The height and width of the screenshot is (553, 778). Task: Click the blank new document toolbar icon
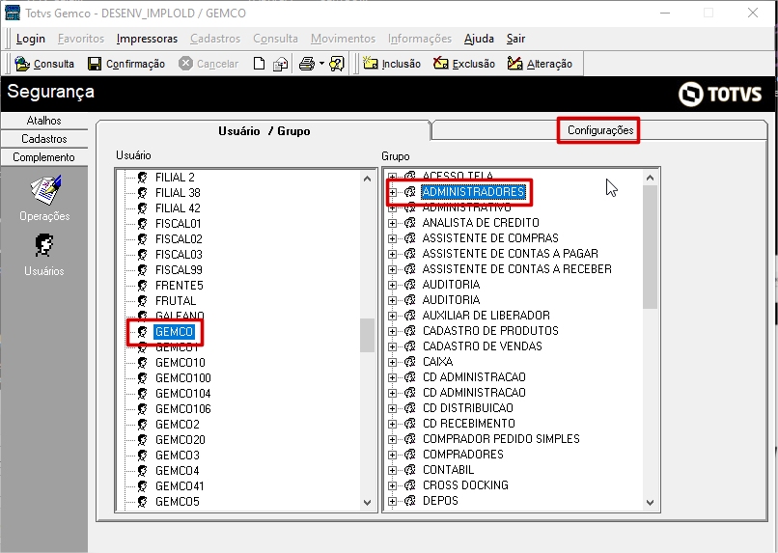[x=259, y=64]
